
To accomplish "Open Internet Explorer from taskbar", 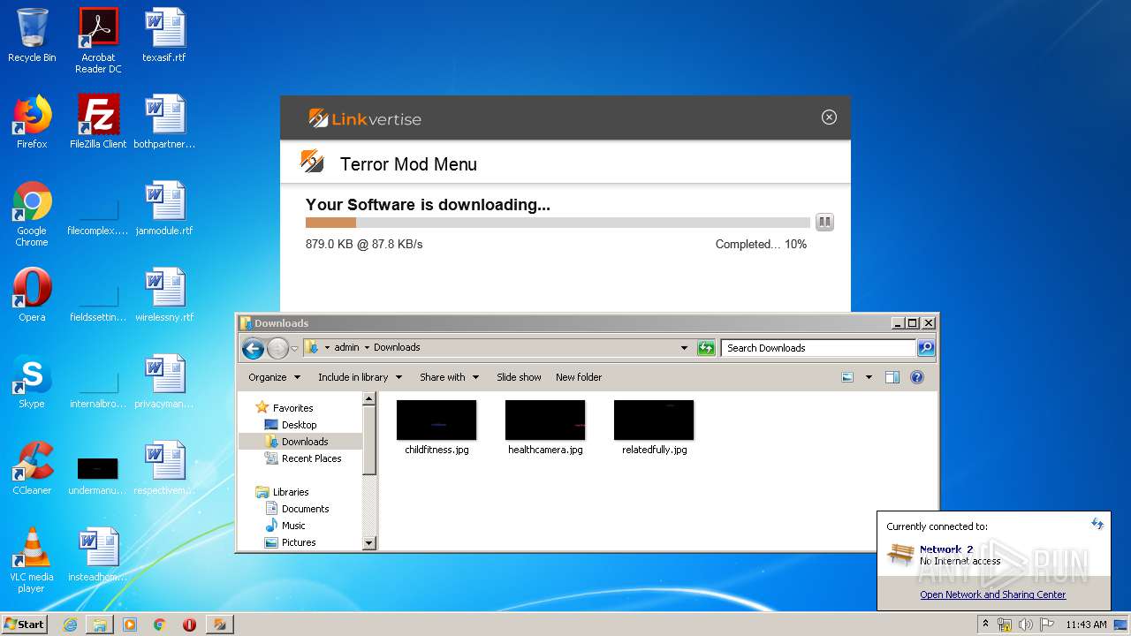I will coord(70,625).
